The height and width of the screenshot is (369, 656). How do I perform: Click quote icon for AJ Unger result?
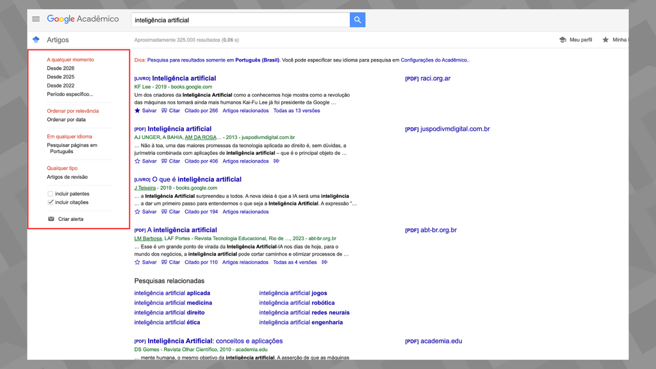click(x=165, y=161)
